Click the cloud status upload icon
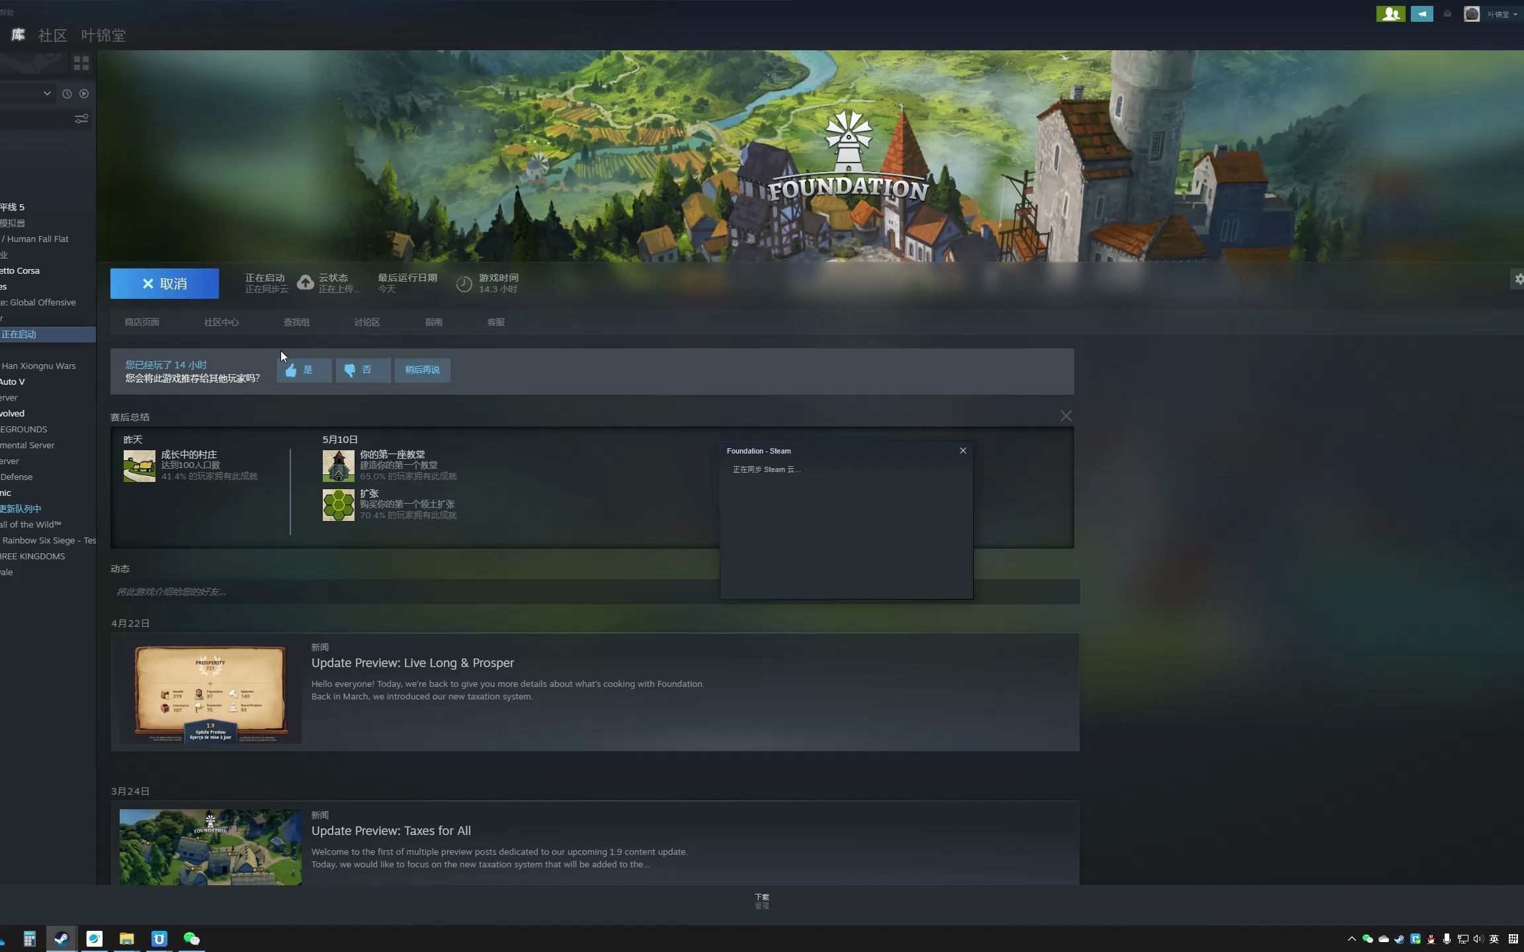 pos(305,283)
